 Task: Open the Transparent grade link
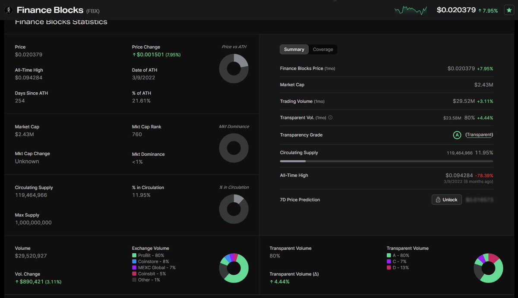click(479, 135)
